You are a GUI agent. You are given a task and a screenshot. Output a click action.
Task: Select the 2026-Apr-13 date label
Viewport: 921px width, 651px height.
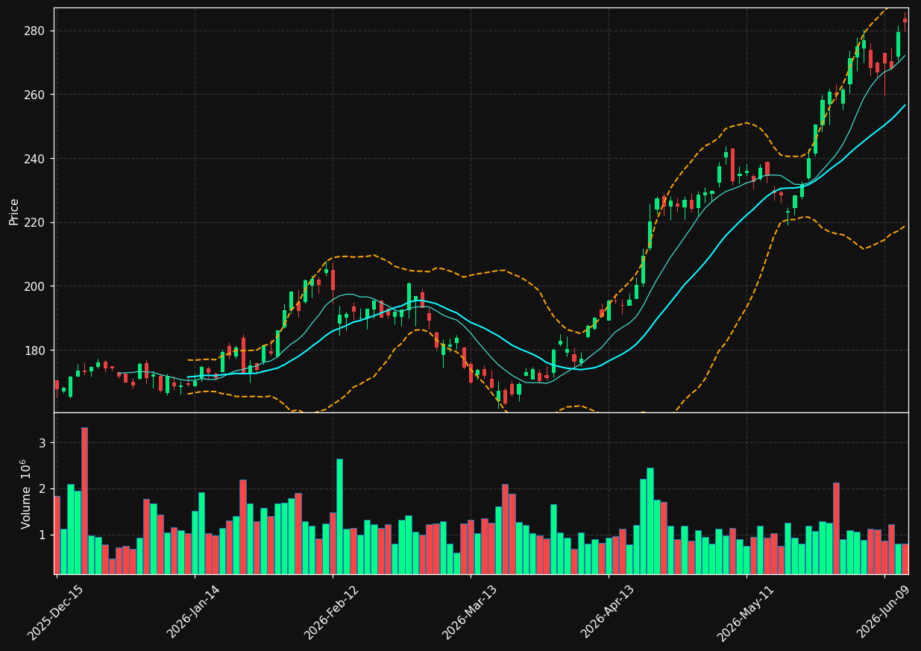pyautogui.click(x=609, y=611)
